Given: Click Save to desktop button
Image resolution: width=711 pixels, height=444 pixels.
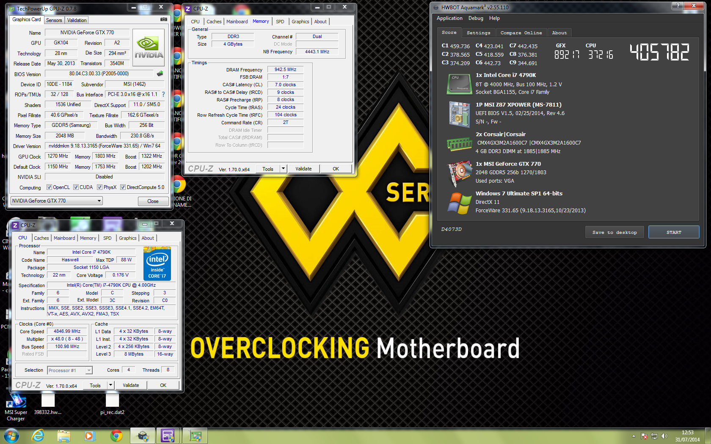Looking at the screenshot, I should (615, 232).
